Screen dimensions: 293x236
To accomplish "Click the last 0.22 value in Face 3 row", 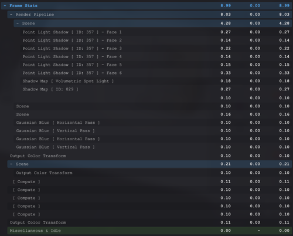I will pyautogui.click(x=284, y=49).
